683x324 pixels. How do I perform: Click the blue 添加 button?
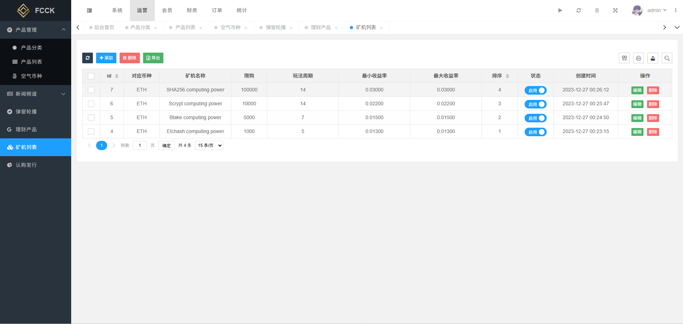pos(106,58)
